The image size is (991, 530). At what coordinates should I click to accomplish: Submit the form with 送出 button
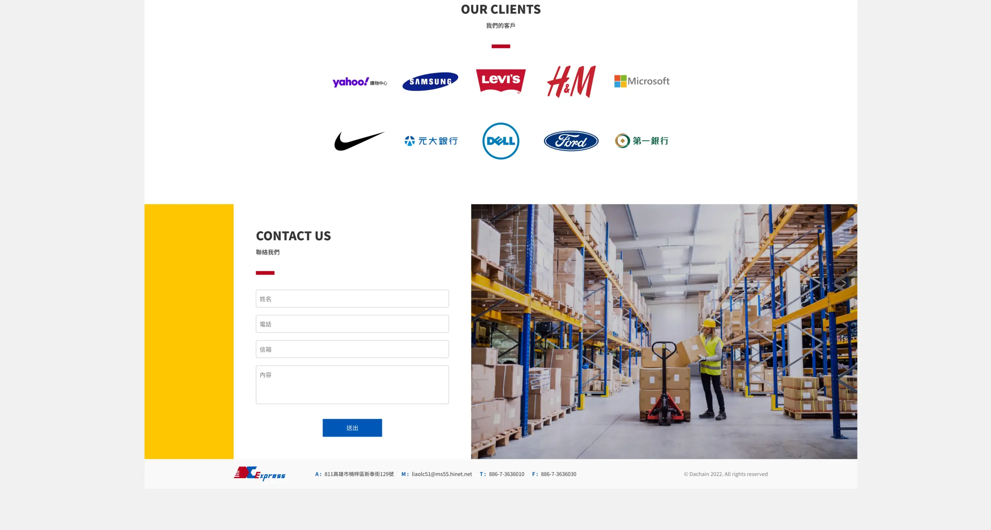click(x=352, y=428)
